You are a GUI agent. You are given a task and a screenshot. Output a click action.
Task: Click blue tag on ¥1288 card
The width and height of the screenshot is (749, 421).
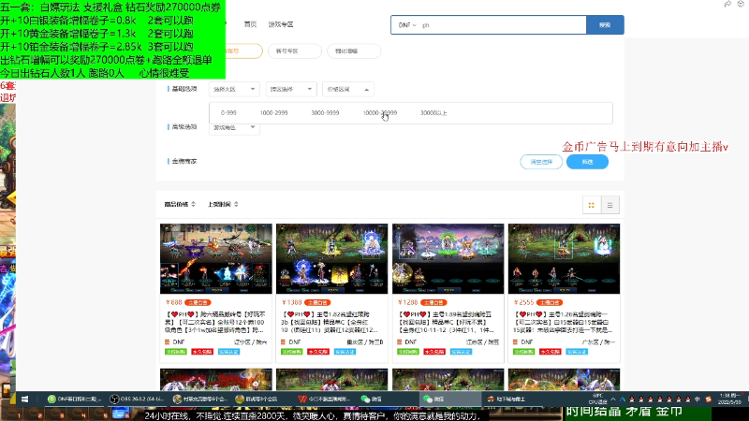pos(461,352)
